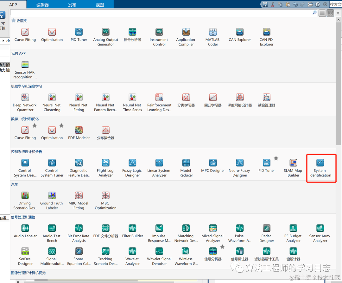Switch to the 编辑器 tab

(42, 4)
